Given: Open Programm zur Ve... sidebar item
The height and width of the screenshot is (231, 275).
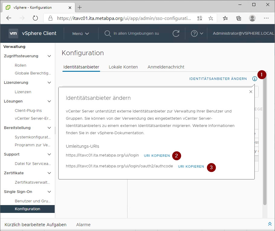Looking at the screenshot, I should click(32, 145).
